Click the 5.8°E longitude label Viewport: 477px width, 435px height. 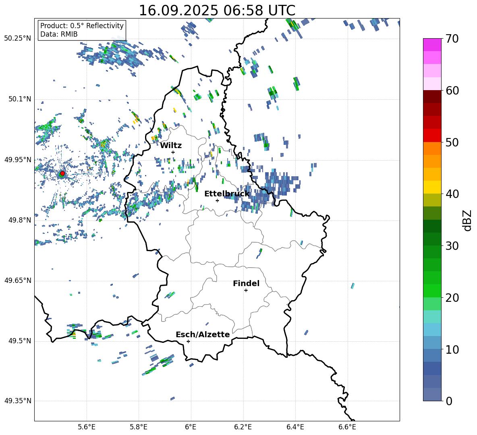[139, 427]
